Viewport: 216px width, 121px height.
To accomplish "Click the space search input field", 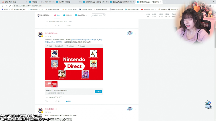I will tap(97, 15).
